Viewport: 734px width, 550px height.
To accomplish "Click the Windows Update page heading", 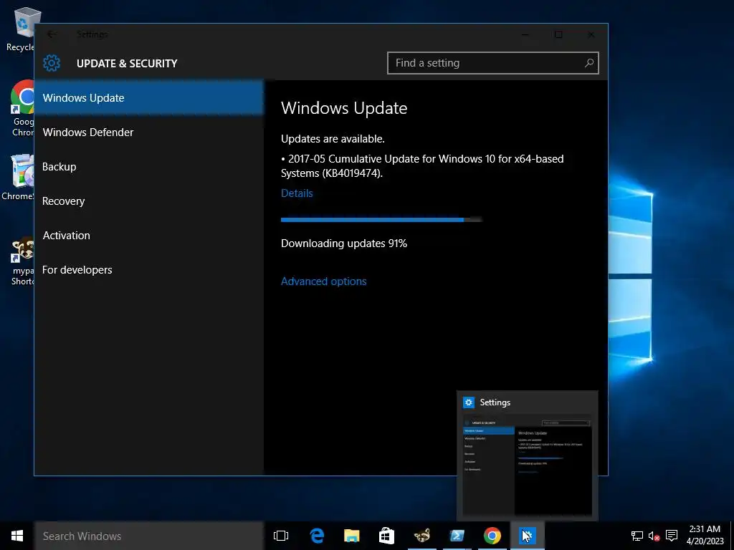I will (x=344, y=108).
